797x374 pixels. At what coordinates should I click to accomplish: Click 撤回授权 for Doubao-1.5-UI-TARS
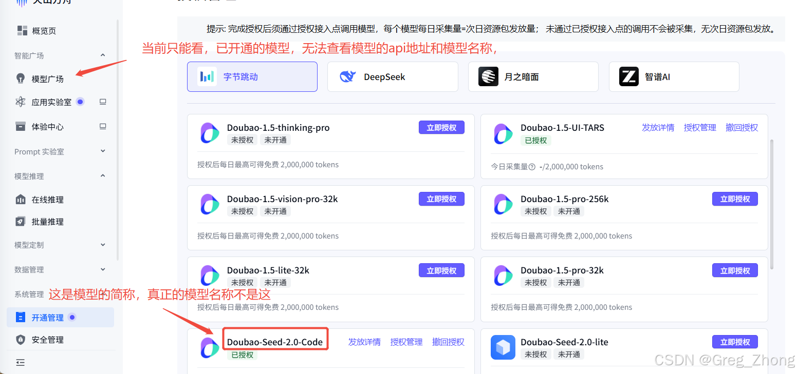pyautogui.click(x=742, y=127)
